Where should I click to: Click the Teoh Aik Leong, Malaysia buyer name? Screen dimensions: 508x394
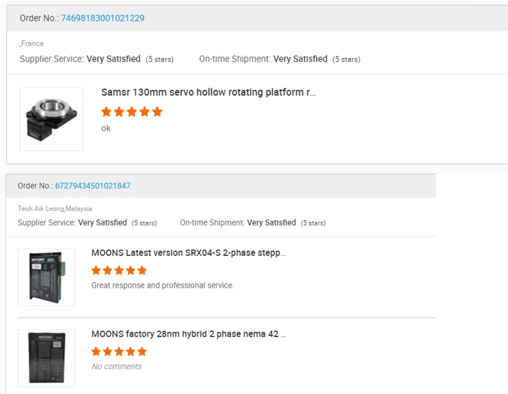(x=55, y=208)
